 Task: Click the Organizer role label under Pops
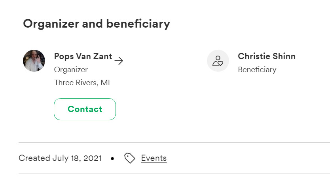71,70
